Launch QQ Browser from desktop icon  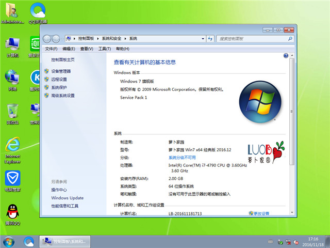[x=38, y=12]
